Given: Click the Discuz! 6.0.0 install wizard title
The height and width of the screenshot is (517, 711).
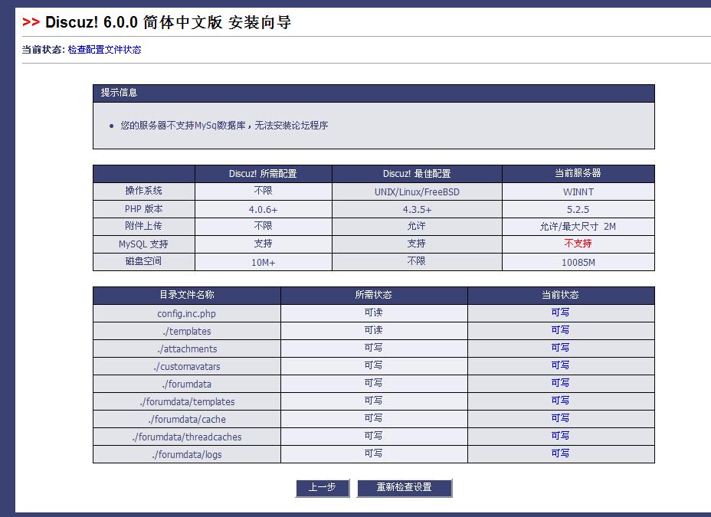Looking at the screenshot, I should coord(169,22).
